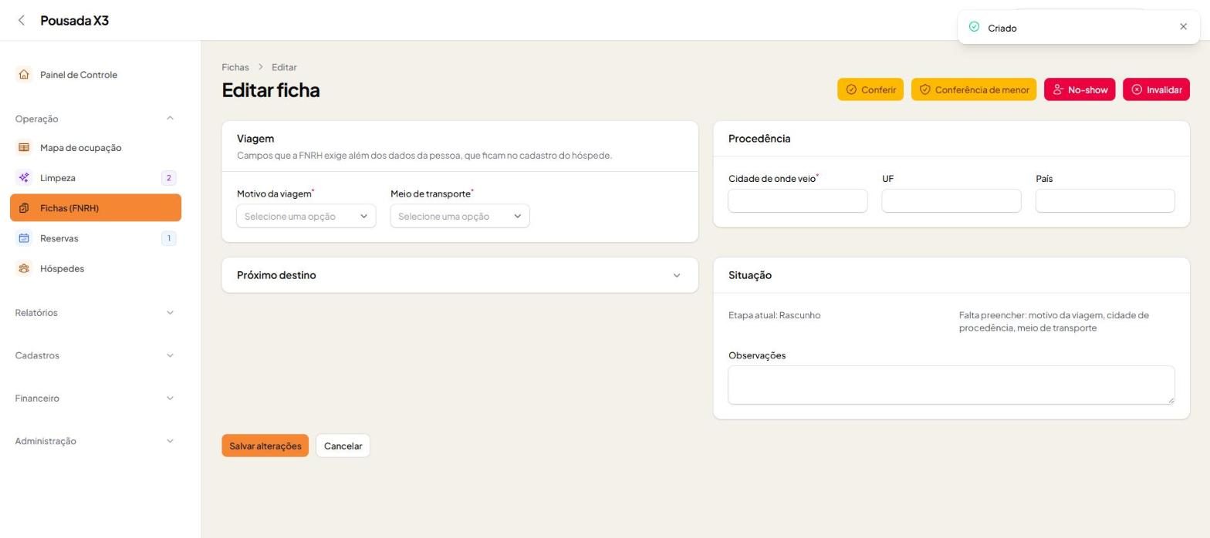This screenshot has width=1210, height=538.
Task: Click the Hóspedes people icon
Action: [24, 268]
